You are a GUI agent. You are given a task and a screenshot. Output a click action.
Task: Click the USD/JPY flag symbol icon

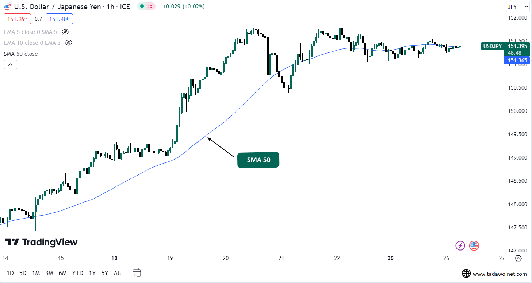pos(7,7)
